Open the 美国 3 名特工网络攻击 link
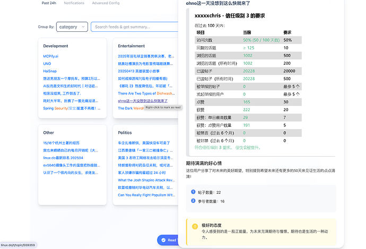 click(145, 158)
